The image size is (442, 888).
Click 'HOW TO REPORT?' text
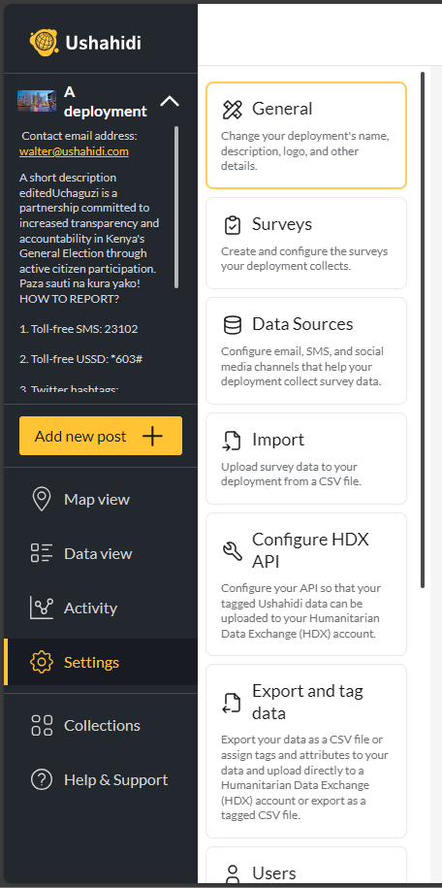click(69, 299)
